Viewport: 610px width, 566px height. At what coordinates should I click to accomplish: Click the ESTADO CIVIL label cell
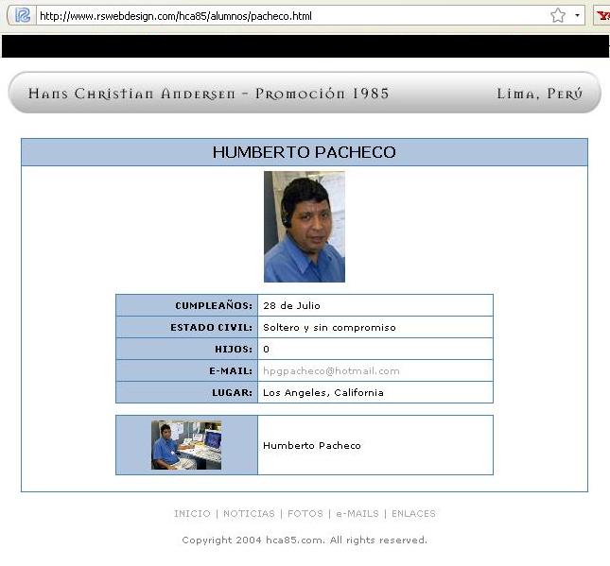(x=186, y=327)
